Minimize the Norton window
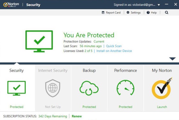The width and height of the screenshot is (179, 120). tap(167, 4)
